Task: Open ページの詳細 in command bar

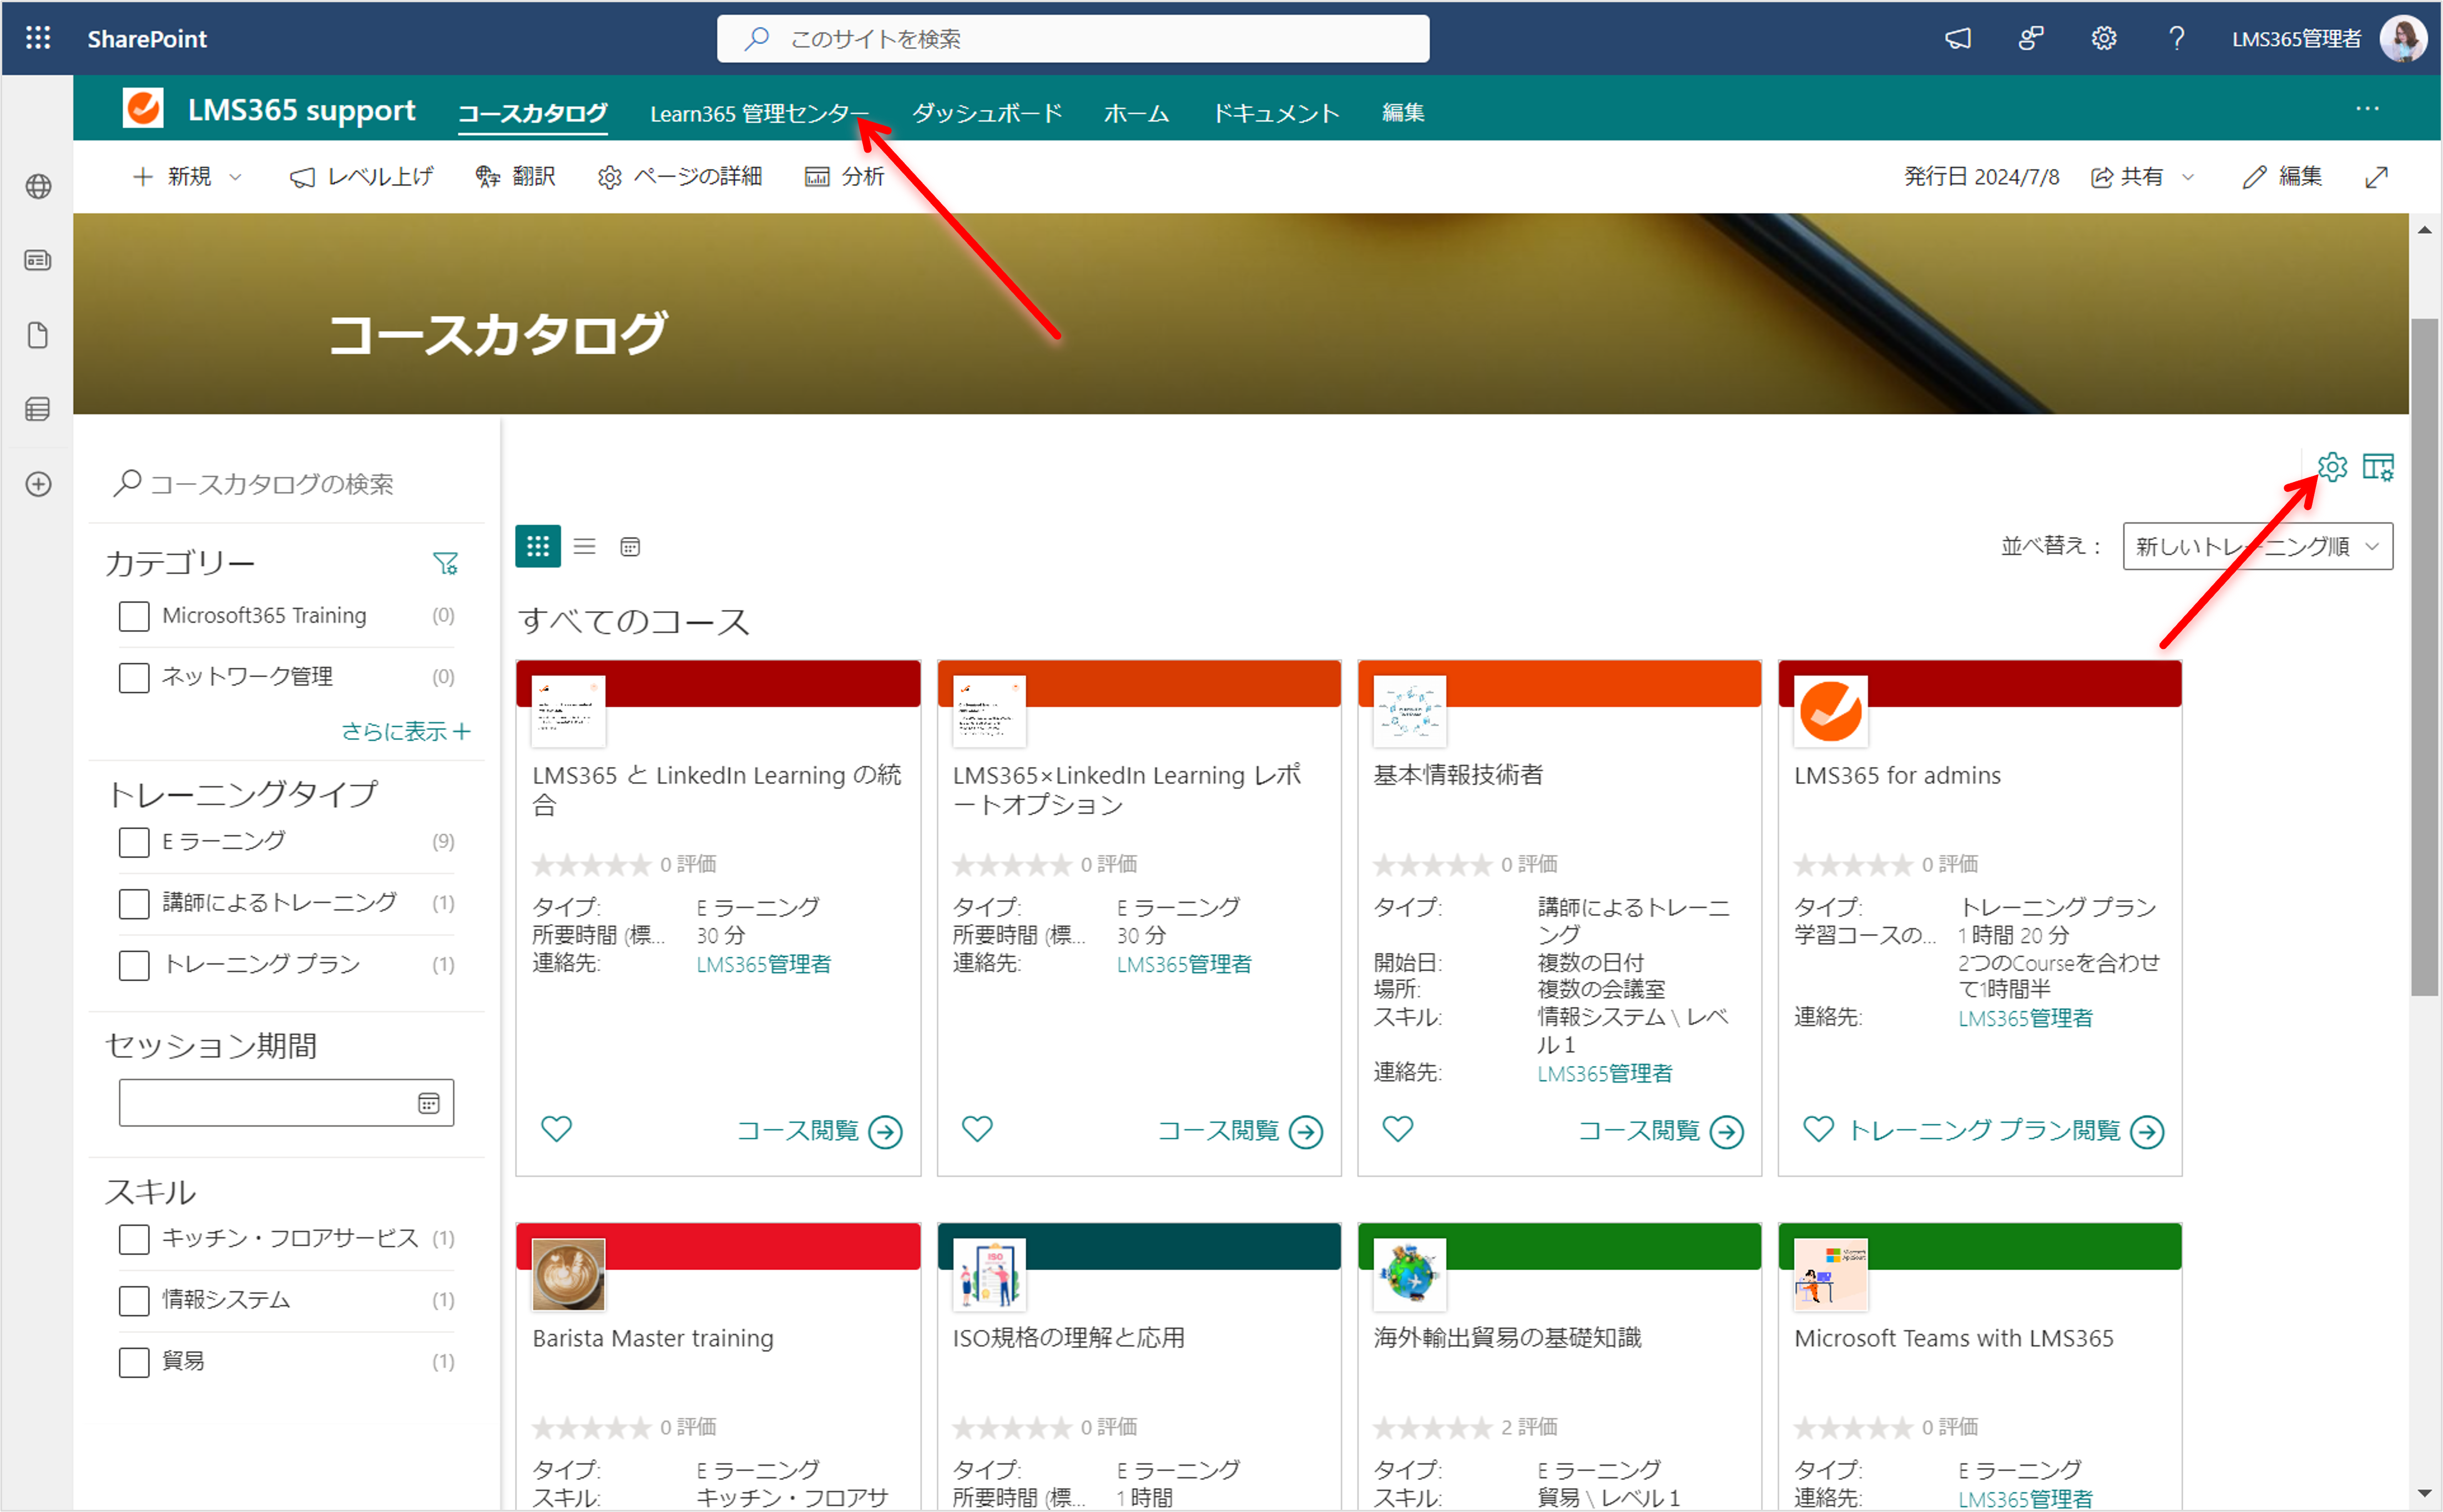Action: pyautogui.click(x=680, y=177)
